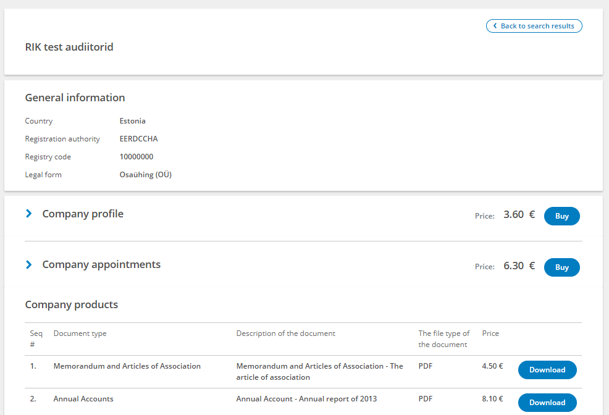Expand Company appointments chevron arrow

29,264
